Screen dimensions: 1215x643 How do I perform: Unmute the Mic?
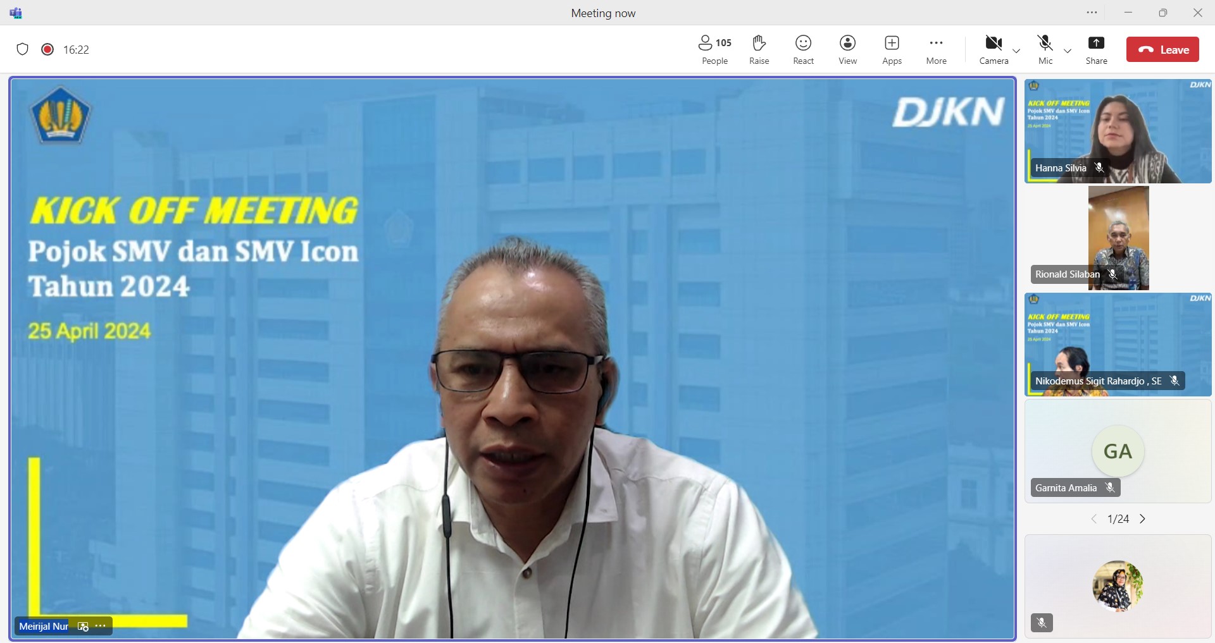1045,49
